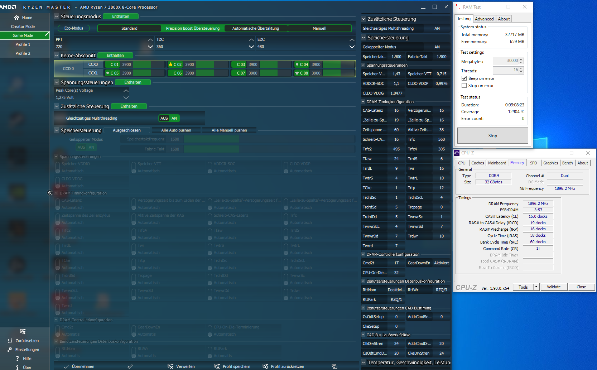
Task: Click the pencil edit icon on Game Mode
Action: click(47, 34)
